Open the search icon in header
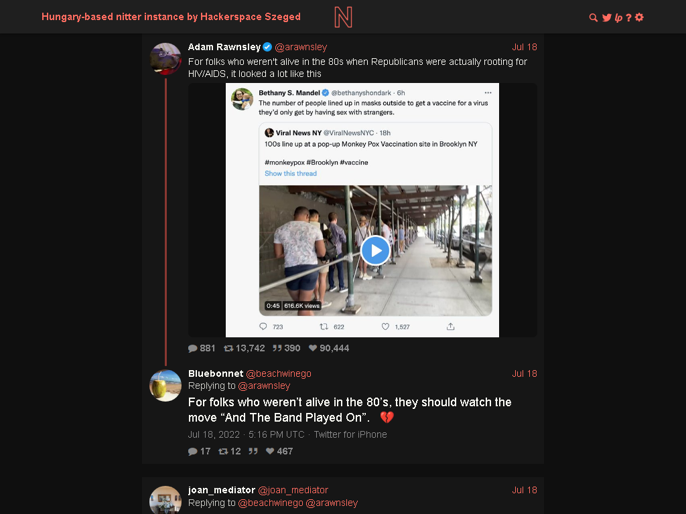 (594, 17)
